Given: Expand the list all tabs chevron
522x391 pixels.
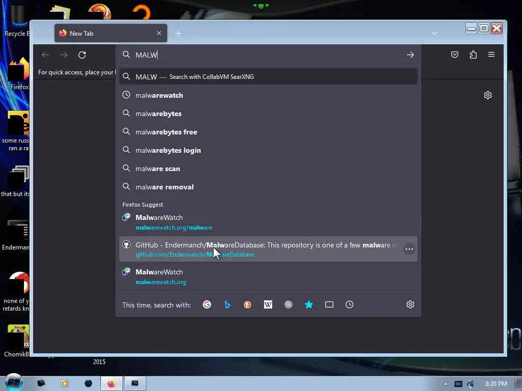Looking at the screenshot, I should pyautogui.click(x=434, y=33).
